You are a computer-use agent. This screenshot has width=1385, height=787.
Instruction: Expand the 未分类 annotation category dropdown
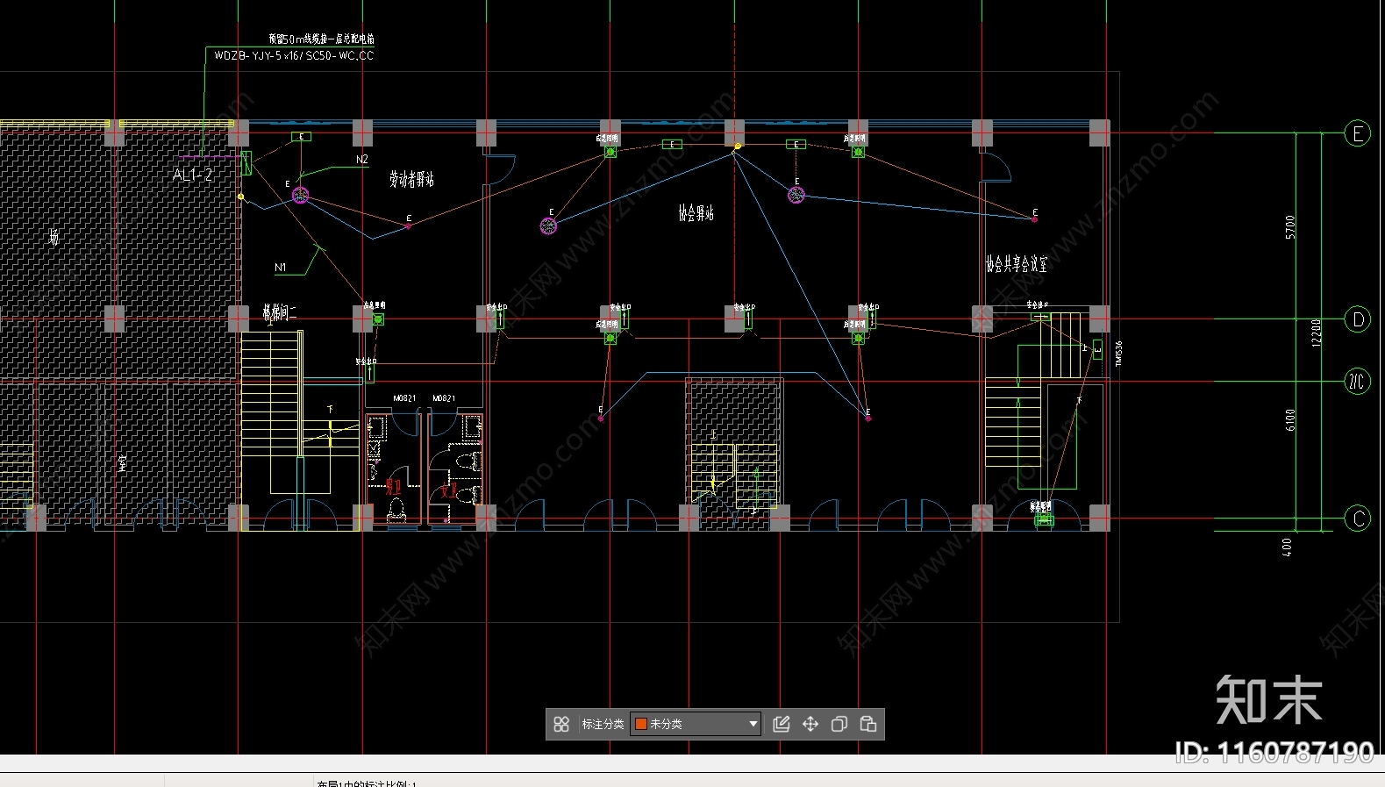point(753,724)
